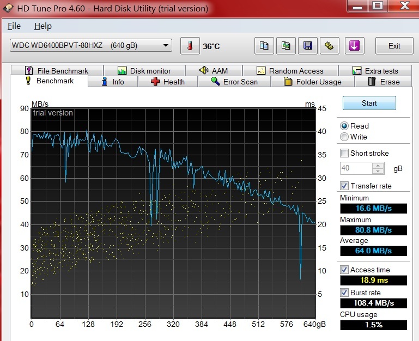Go to the Disk monitor tab
Screen dimensions: 419x341
[x=144, y=71]
